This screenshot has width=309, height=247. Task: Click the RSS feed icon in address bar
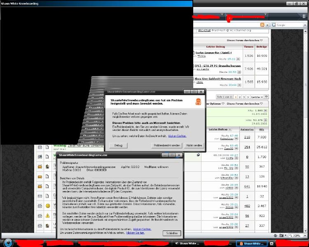point(262,25)
